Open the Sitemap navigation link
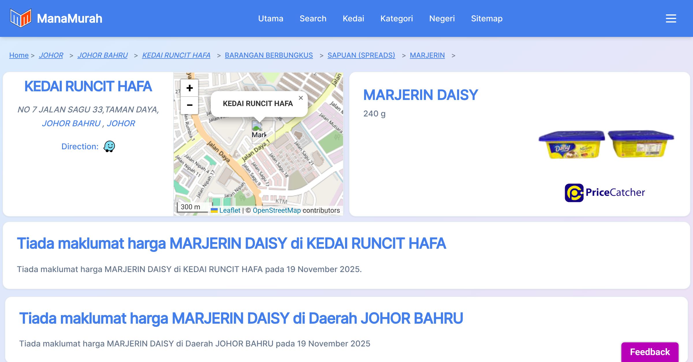 pos(487,18)
